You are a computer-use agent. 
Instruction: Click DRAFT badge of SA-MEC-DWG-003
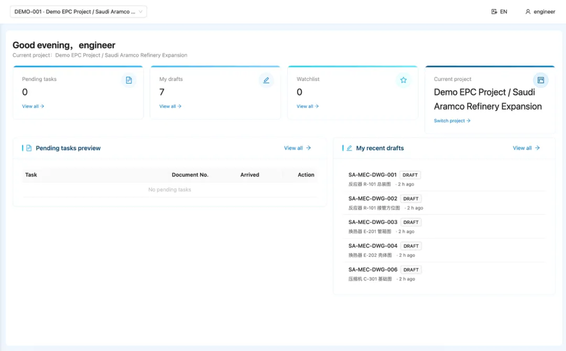pos(411,222)
